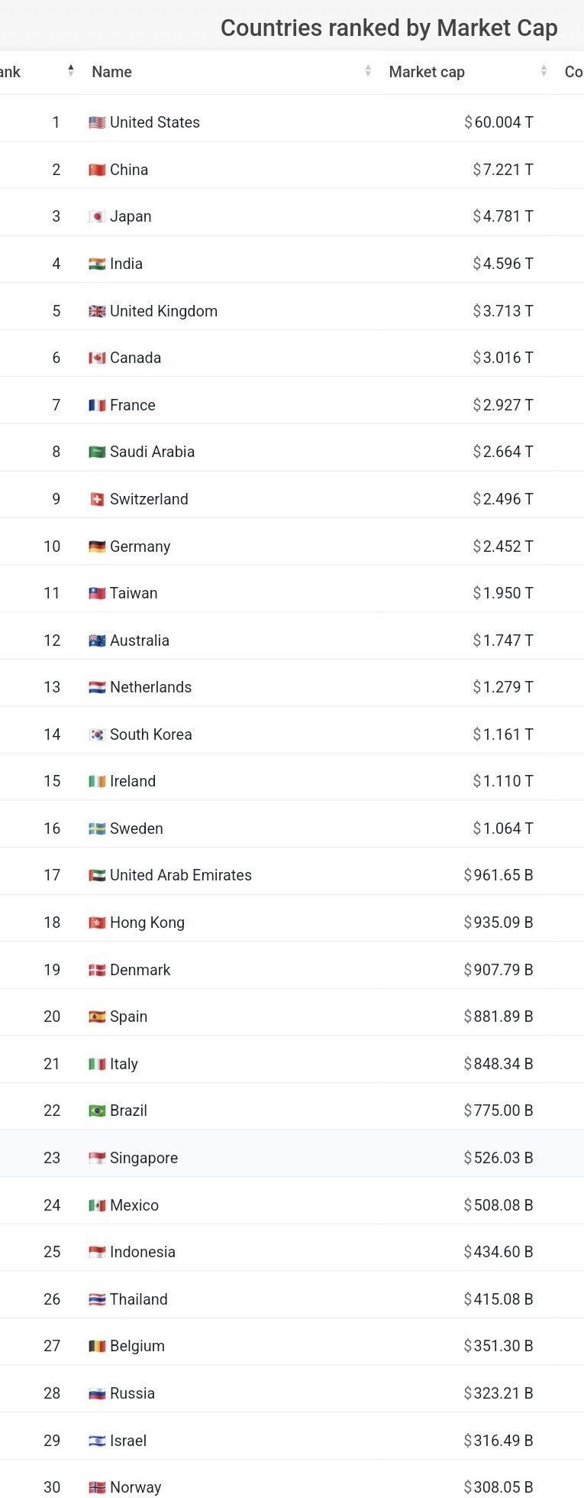The height and width of the screenshot is (1498, 584).
Task: Click the Israel flag icon
Action: tap(97, 1441)
